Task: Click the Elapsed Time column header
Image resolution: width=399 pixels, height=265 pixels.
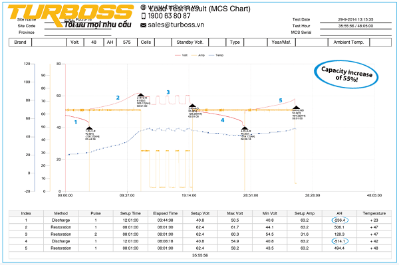Action: (x=166, y=213)
